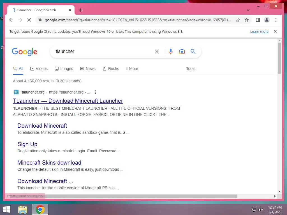Clear the search query text
The height and width of the screenshot is (215, 287).
pos(157,52)
